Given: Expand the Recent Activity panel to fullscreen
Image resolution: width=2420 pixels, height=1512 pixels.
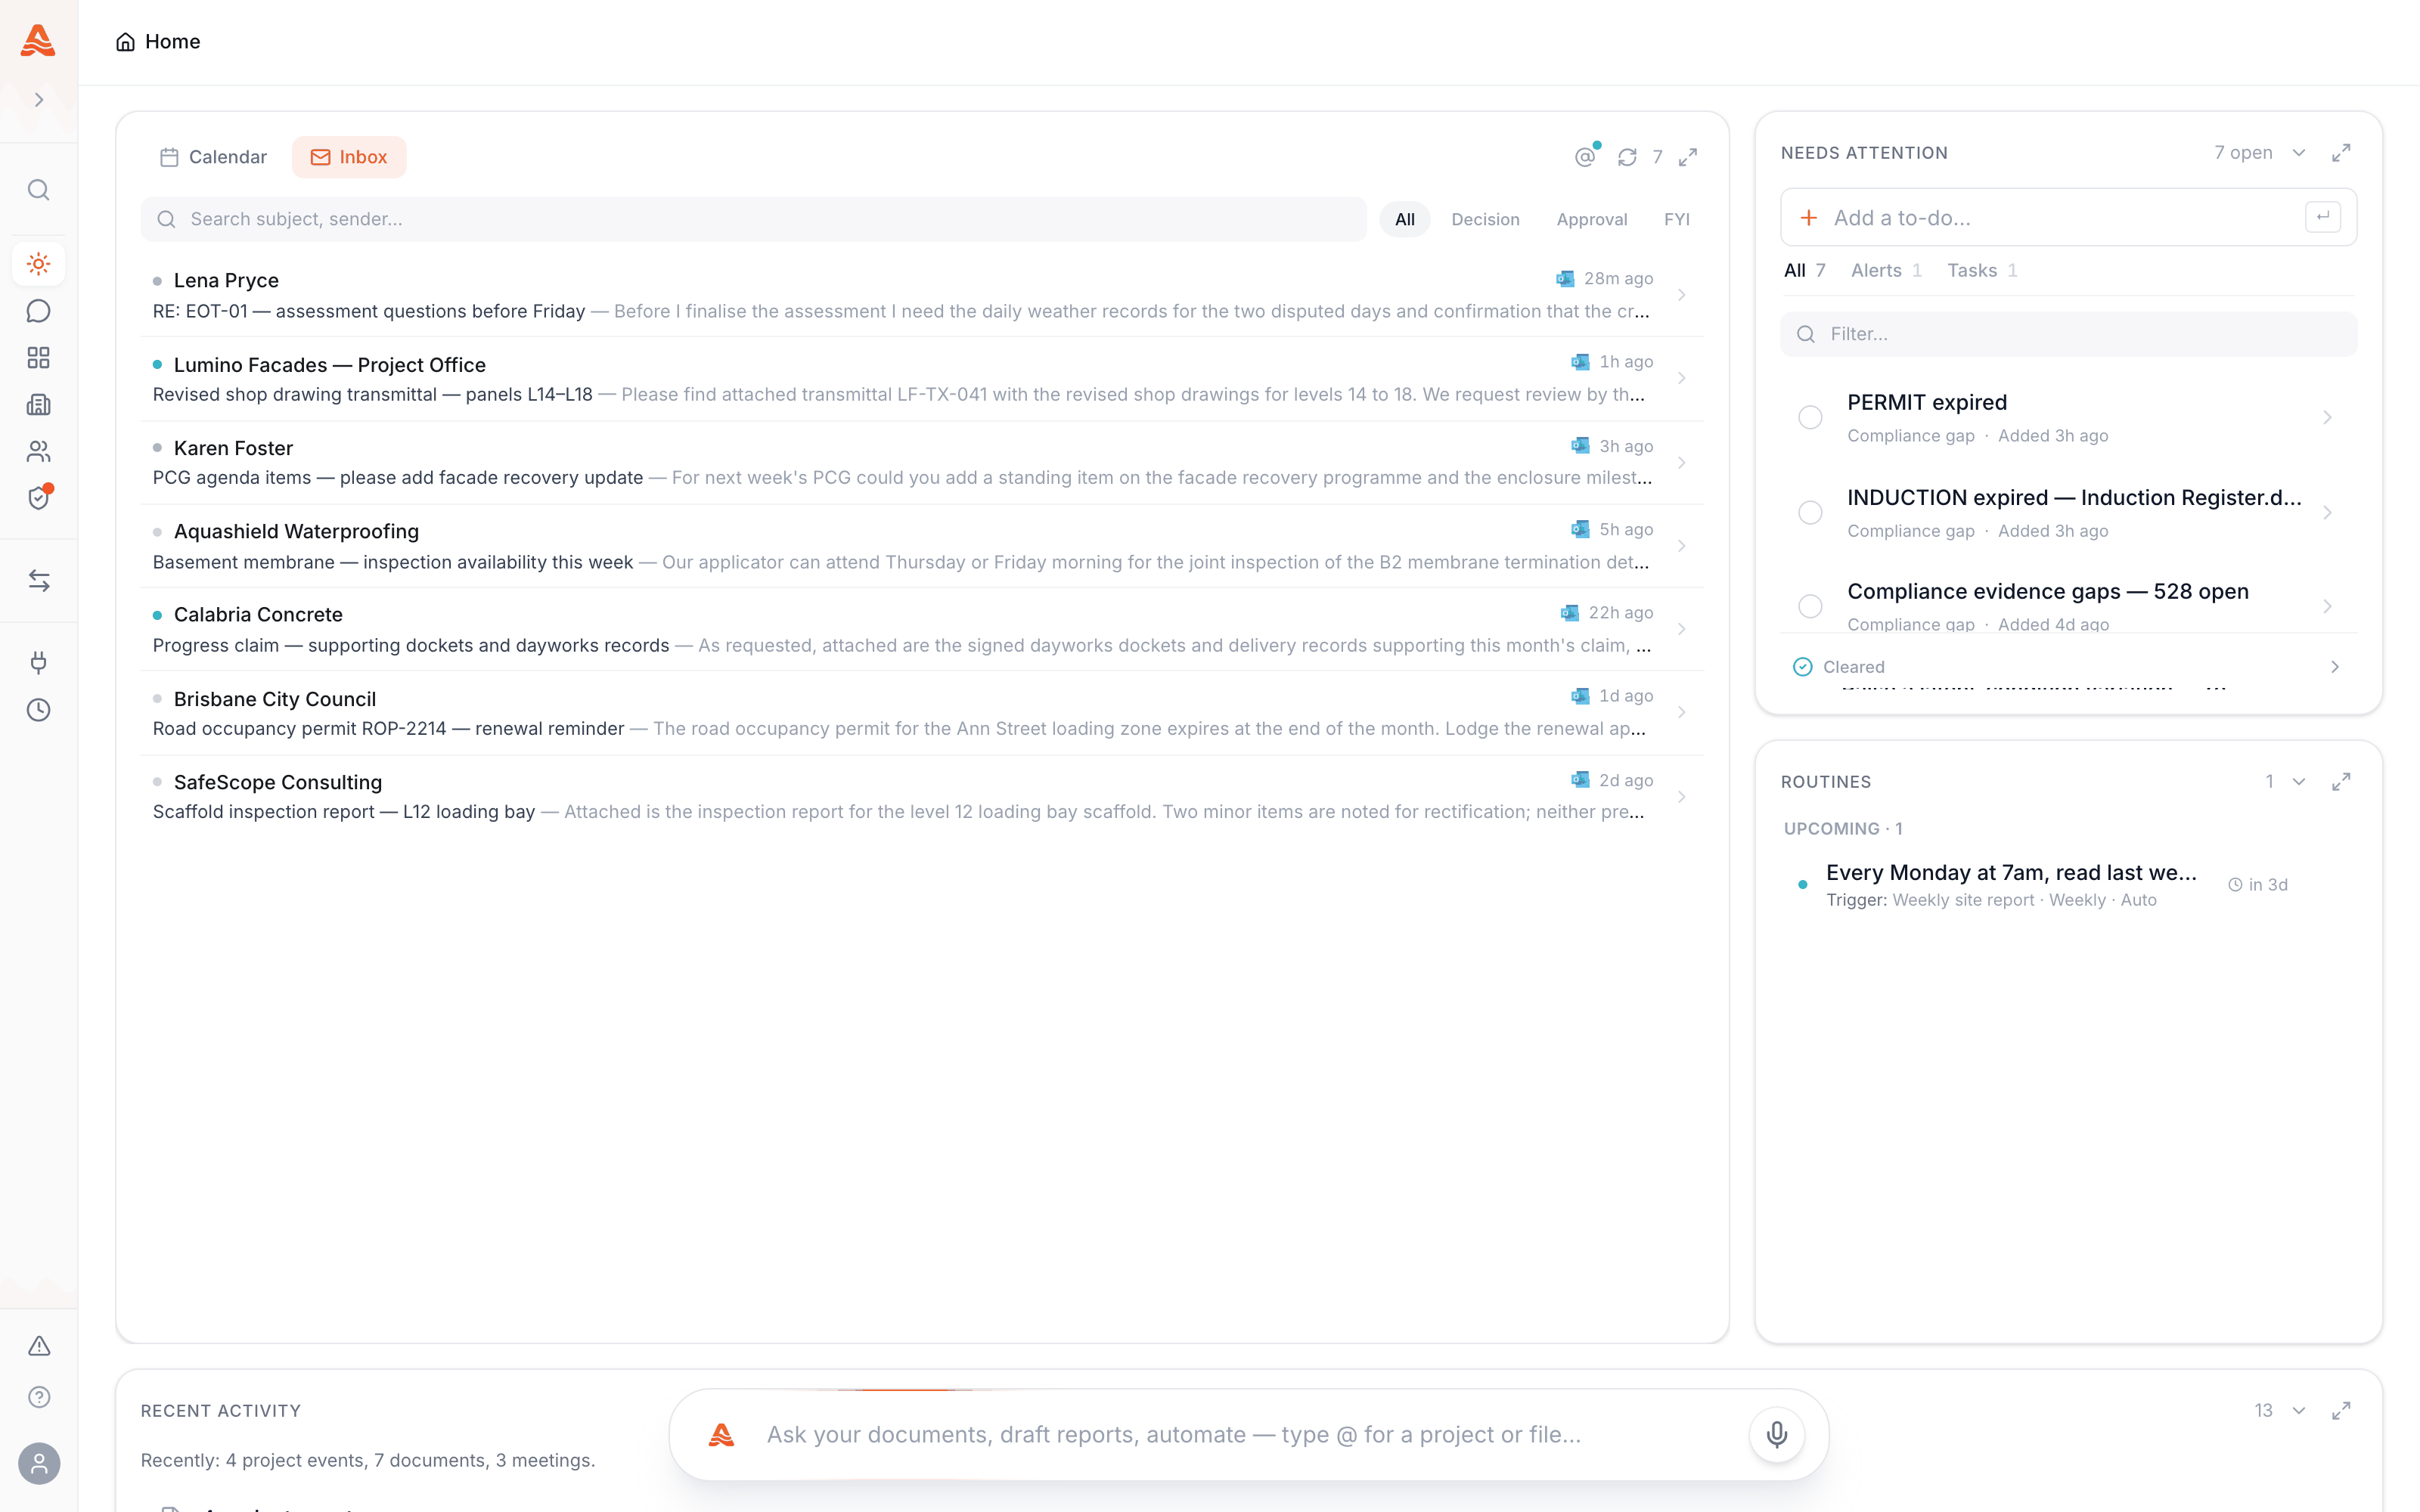Looking at the screenshot, I should coord(2341,1411).
